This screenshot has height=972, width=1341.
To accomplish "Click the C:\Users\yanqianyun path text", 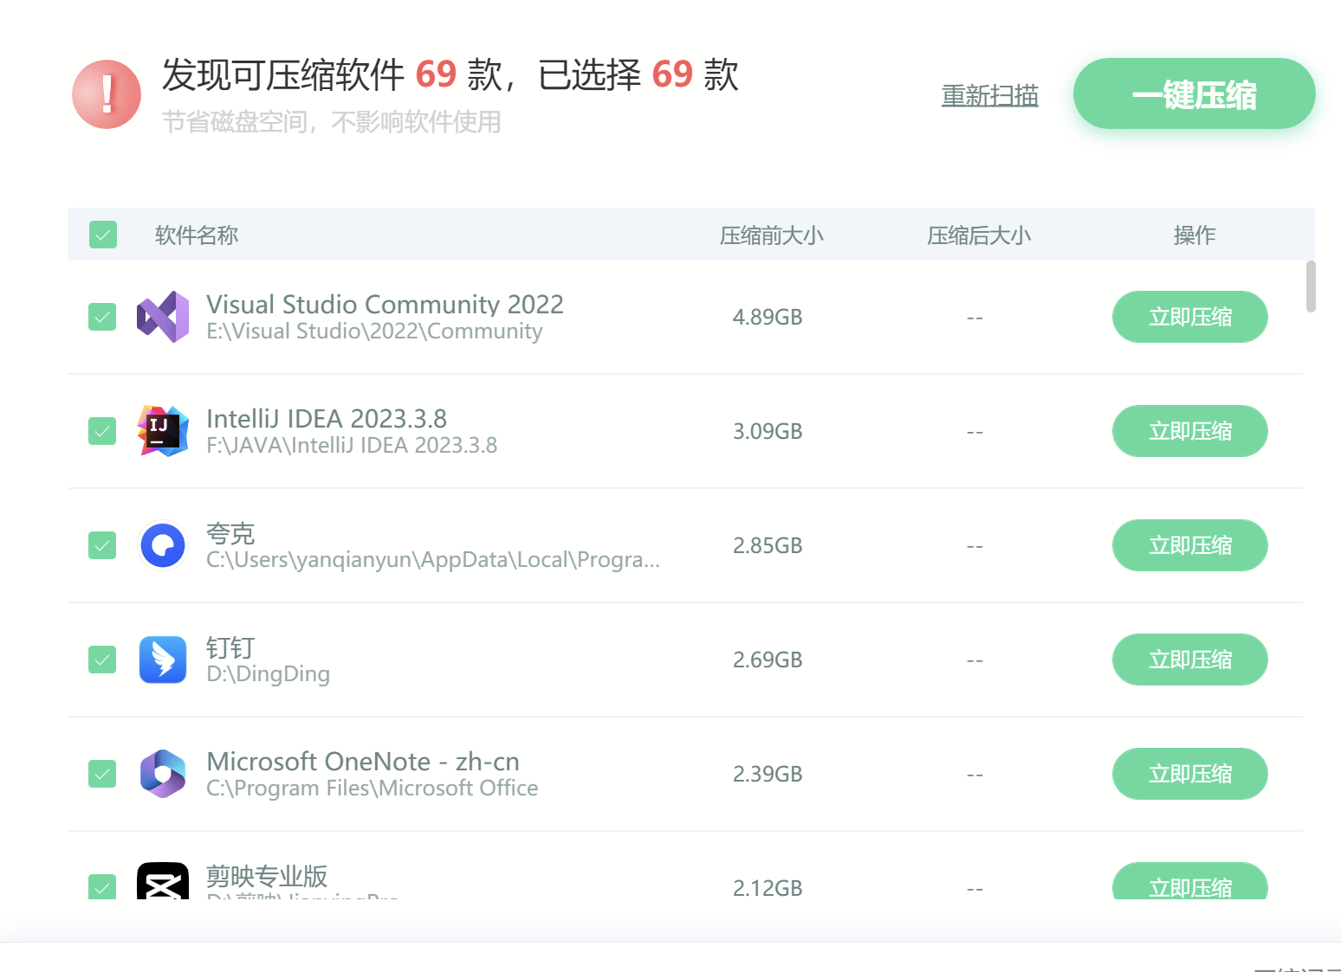I will (433, 560).
